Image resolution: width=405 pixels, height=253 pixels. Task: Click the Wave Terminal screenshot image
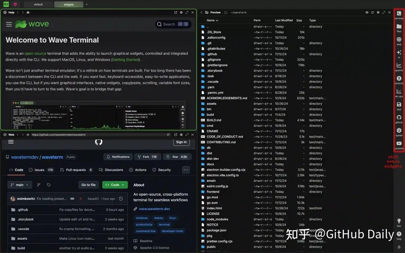[x=98, y=115]
